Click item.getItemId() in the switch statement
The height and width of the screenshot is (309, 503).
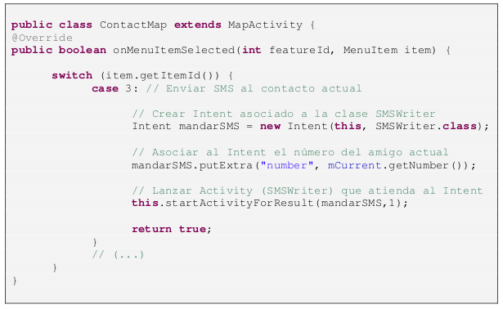(159, 76)
